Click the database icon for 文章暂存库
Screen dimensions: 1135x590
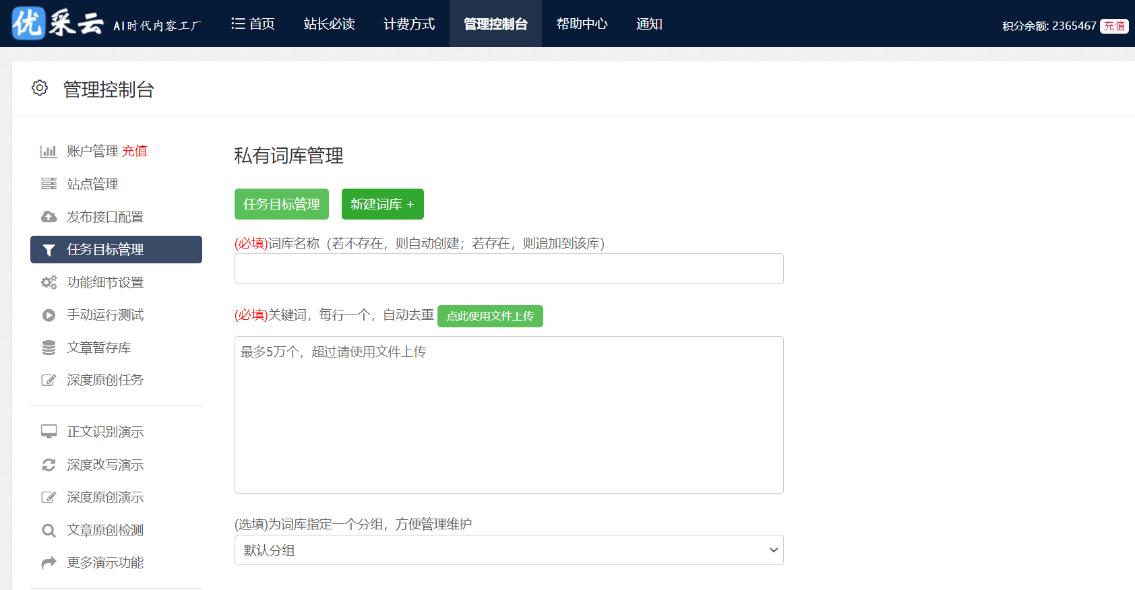pyautogui.click(x=49, y=348)
